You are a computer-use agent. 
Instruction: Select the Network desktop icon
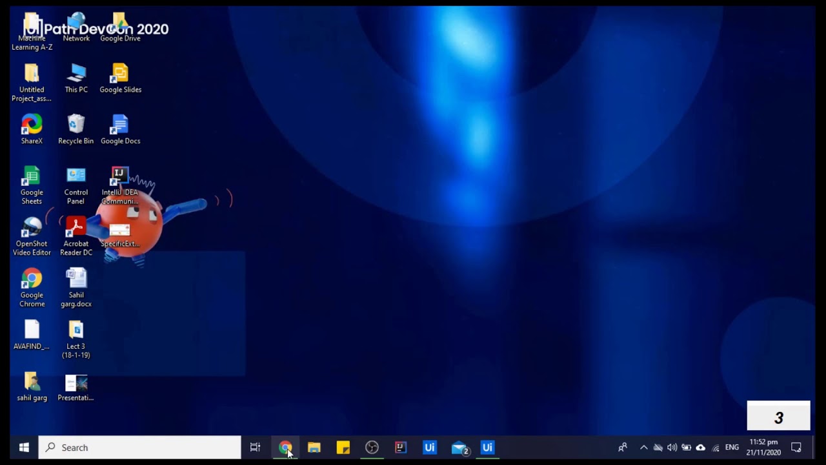point(76,28)
